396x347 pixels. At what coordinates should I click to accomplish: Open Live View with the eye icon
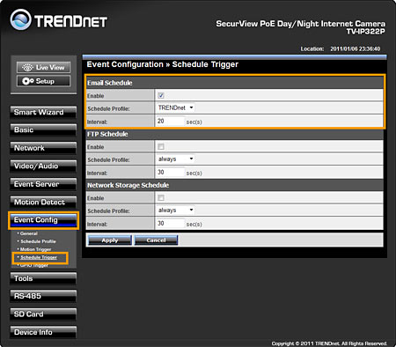tap(43, 67)
